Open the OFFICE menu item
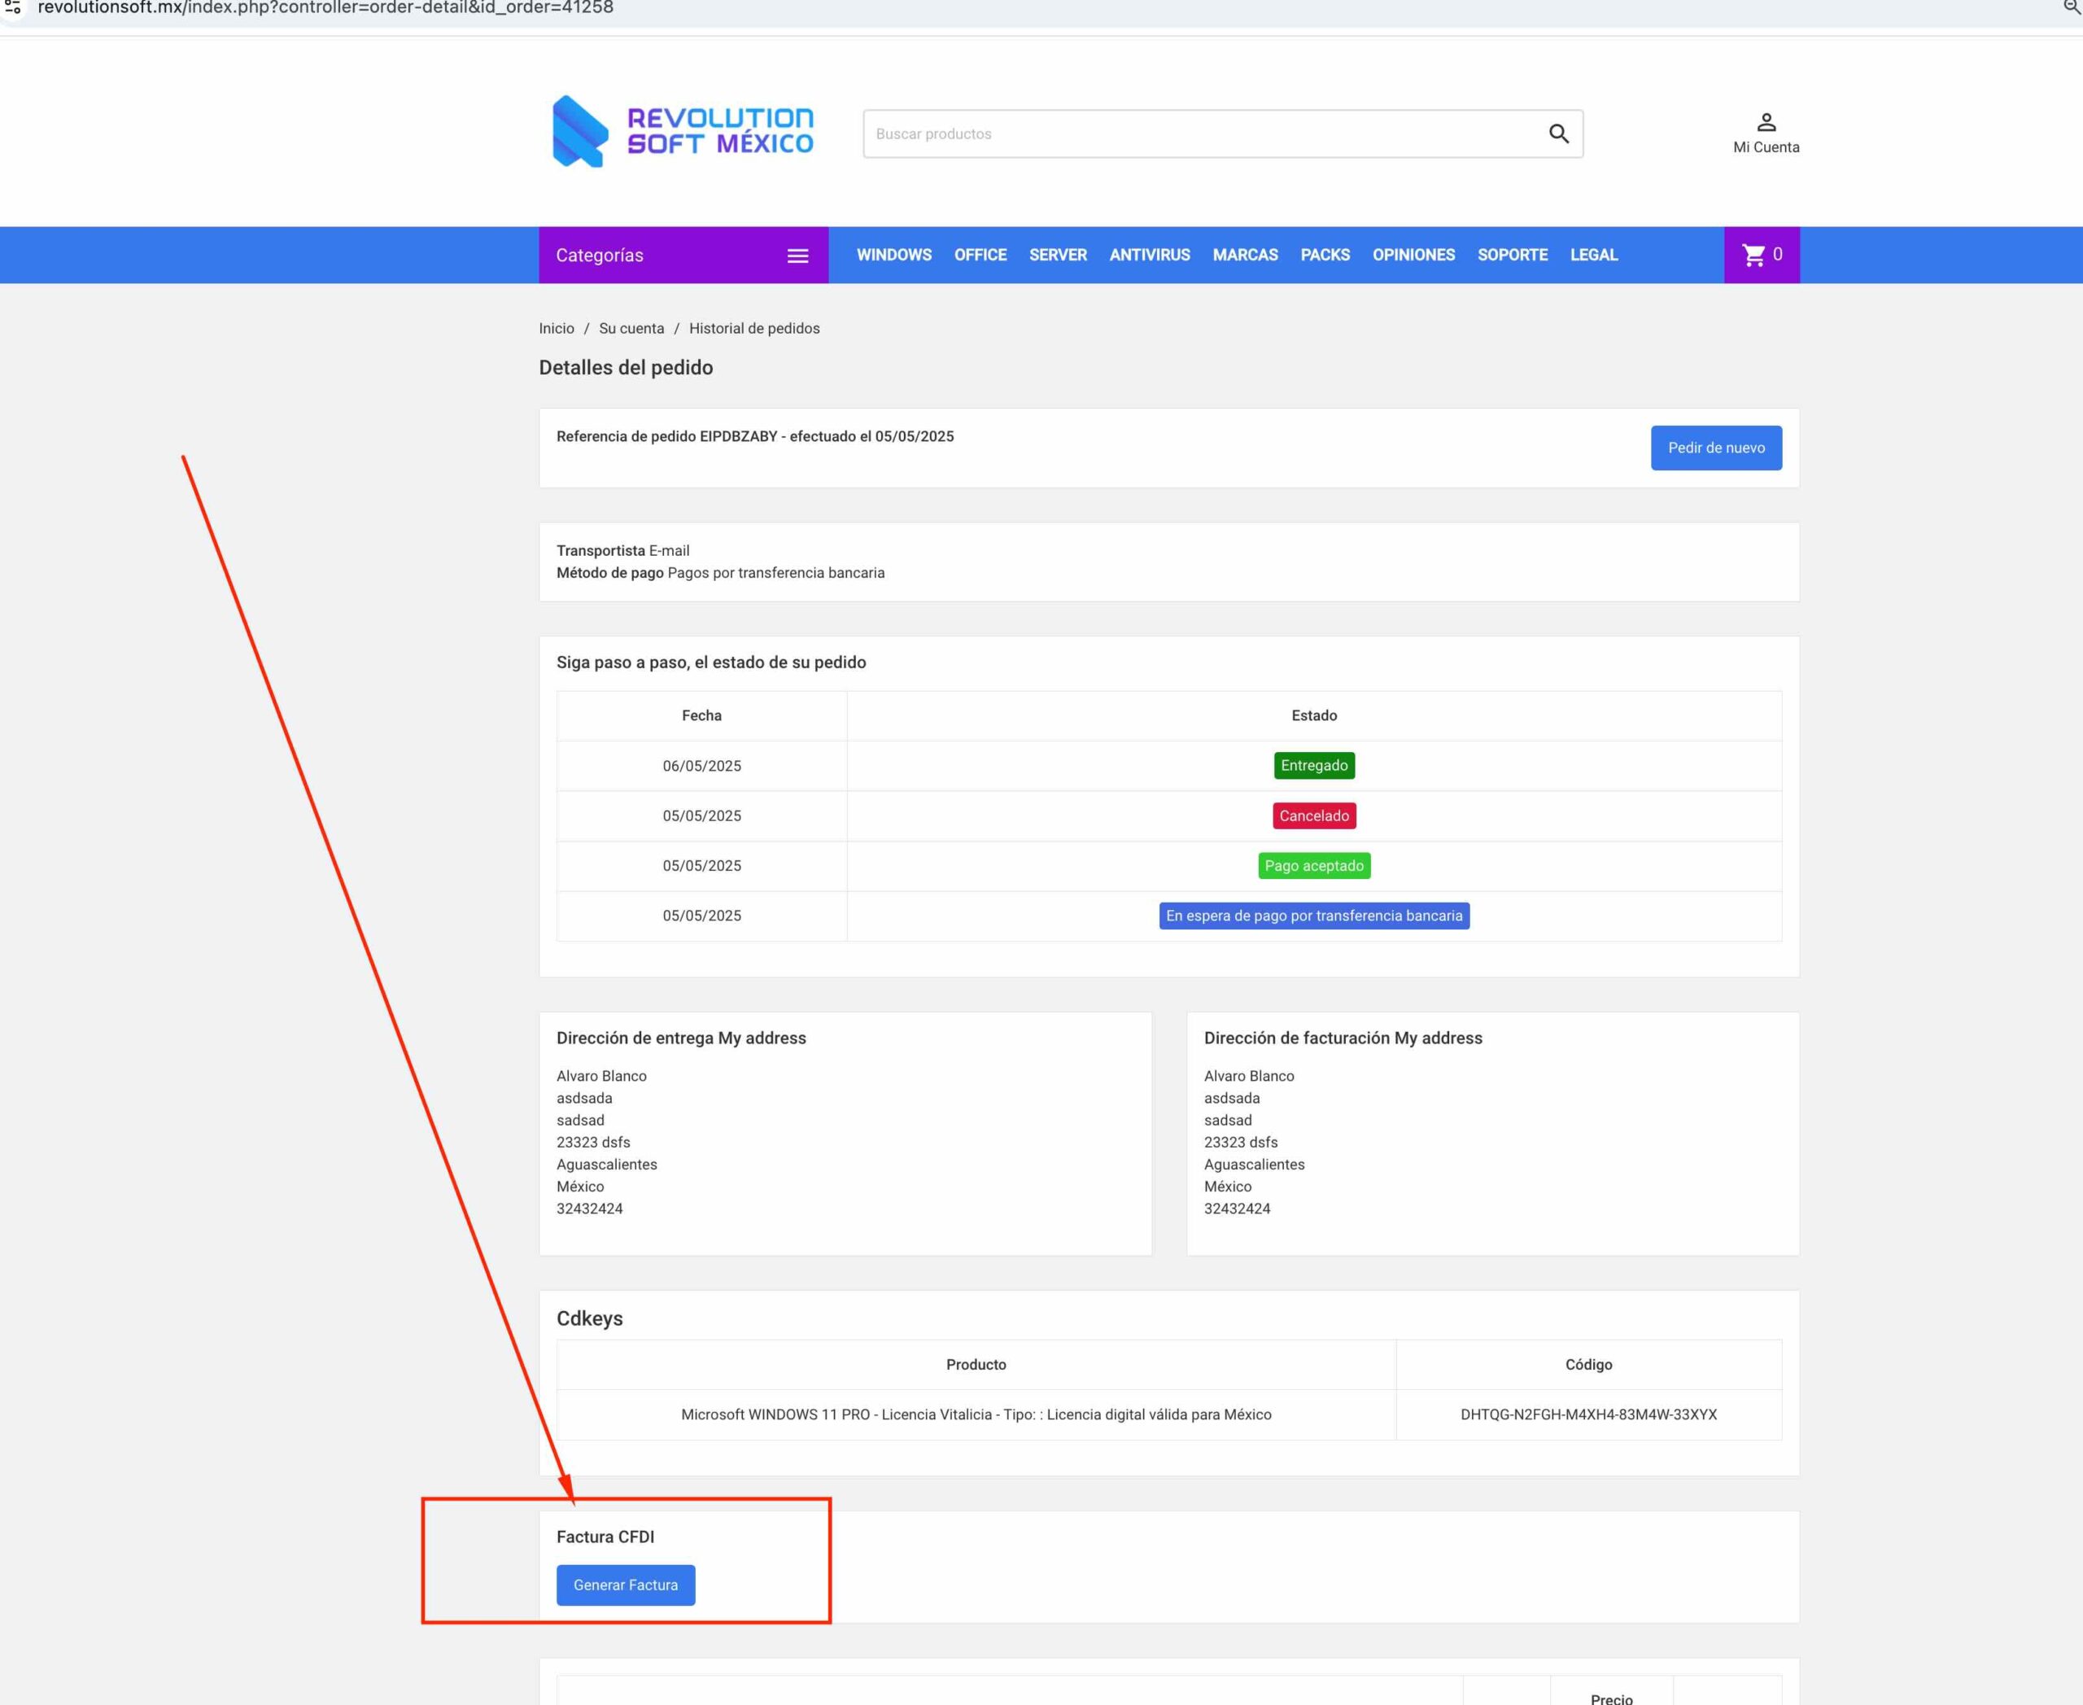The height and width of the screenshot is (1705, 2083). (980, 256)
